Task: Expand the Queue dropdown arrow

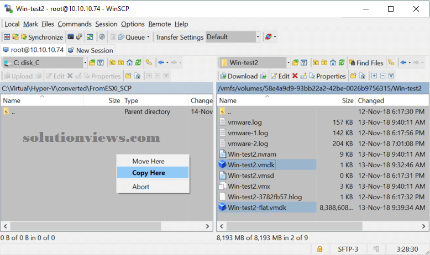Action: [148, 37]
